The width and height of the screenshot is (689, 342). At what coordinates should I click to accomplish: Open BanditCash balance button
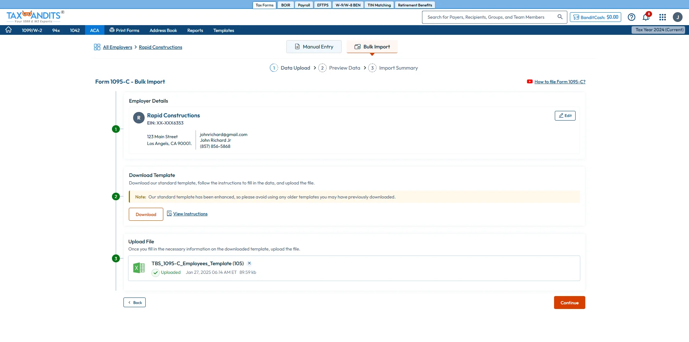pyautogui.click(x=595, y=17)
